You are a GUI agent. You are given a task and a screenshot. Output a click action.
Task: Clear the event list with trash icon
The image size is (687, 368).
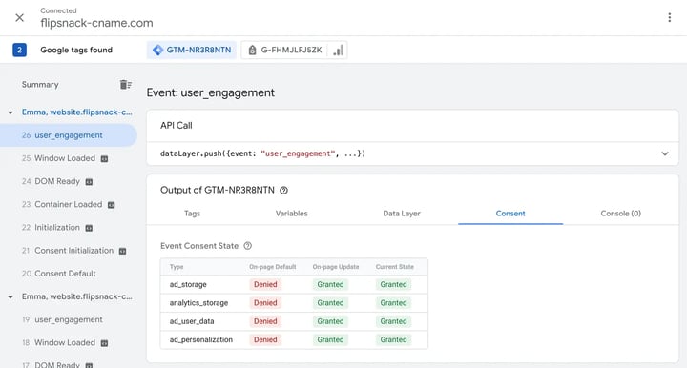pos(125,85)
